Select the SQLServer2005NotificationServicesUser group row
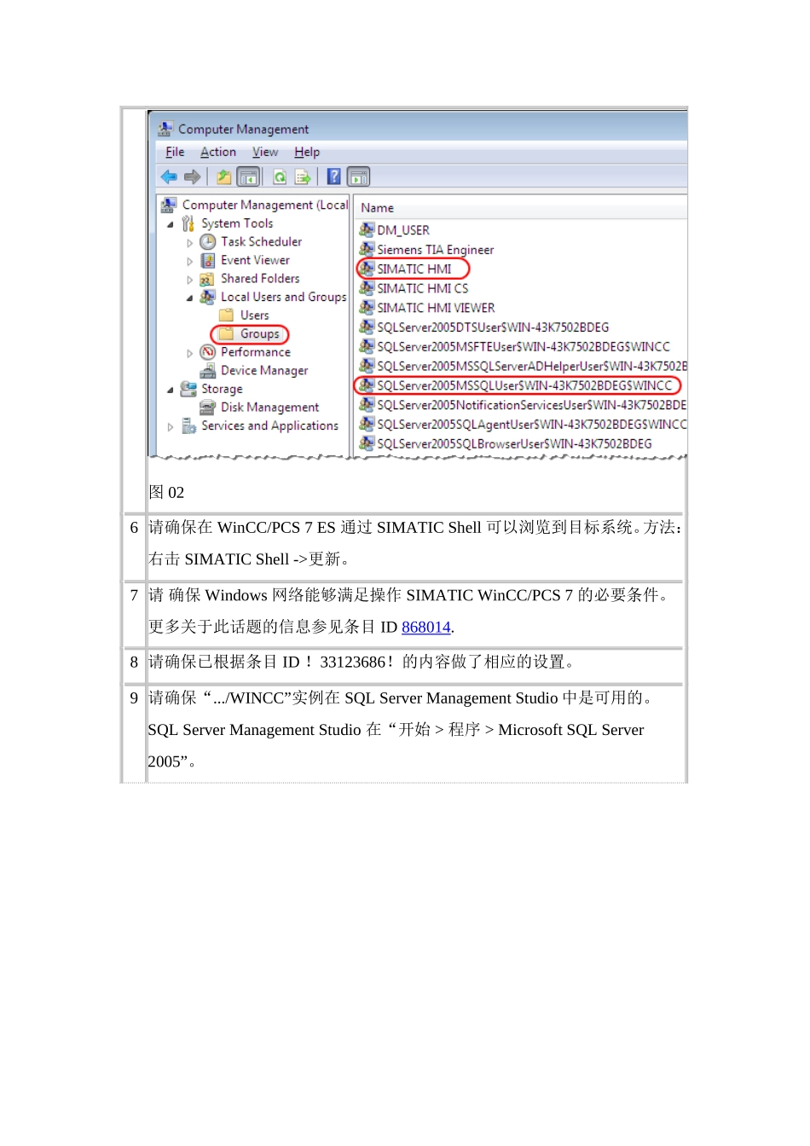The width and height of the screenshot is (810, 1146). [x=531, y=405]
